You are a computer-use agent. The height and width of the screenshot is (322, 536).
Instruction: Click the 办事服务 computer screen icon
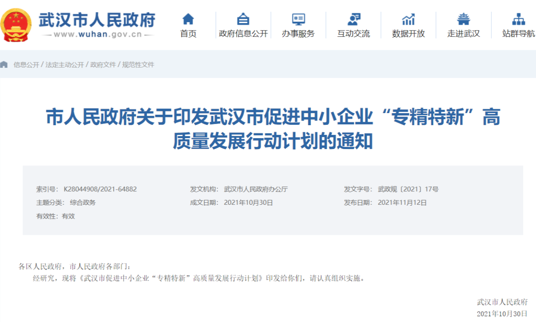[299, 19]
